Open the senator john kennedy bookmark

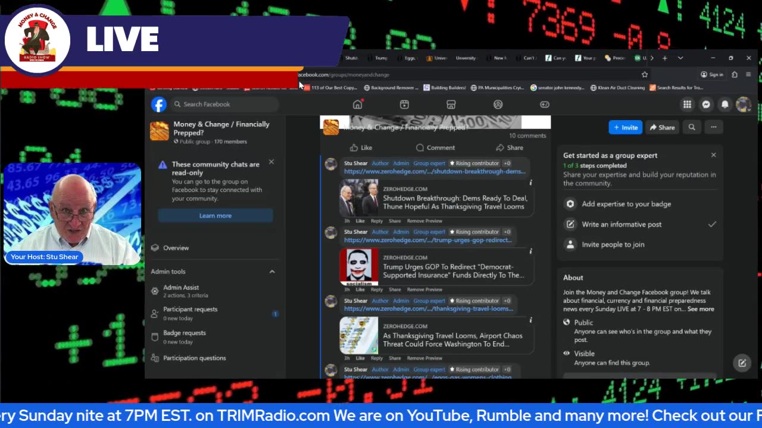pyautogui.click(x=558, y=88)
